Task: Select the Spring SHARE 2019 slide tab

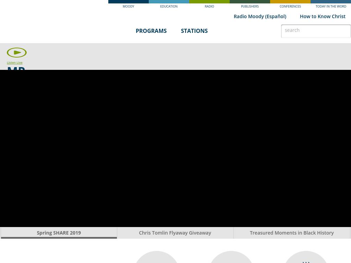Action: coord(59,233)
